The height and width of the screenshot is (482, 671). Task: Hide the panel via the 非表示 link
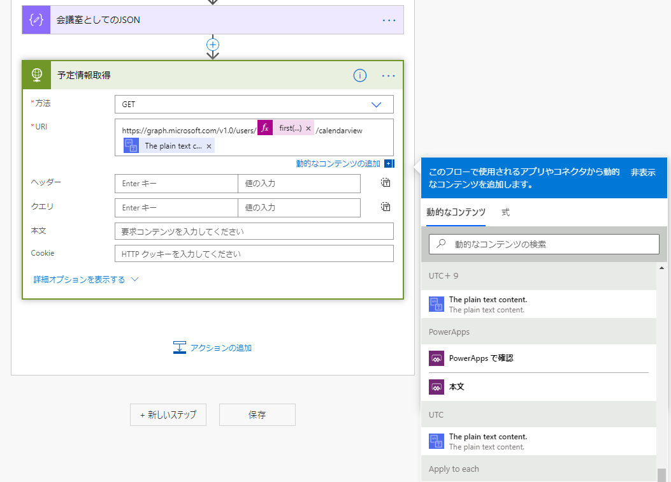[642, 172]
